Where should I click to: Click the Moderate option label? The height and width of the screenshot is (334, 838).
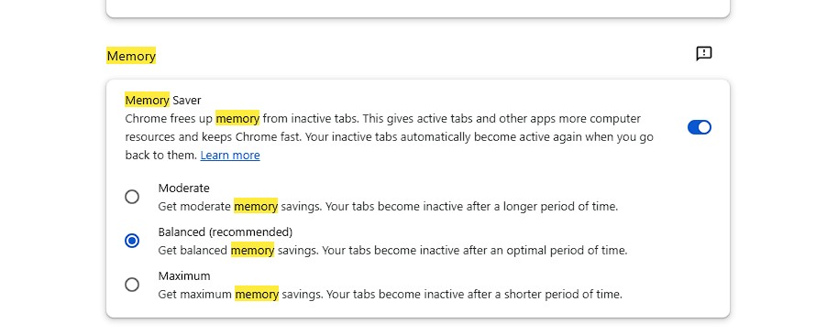pyautogui.click(x=184, y=188)
